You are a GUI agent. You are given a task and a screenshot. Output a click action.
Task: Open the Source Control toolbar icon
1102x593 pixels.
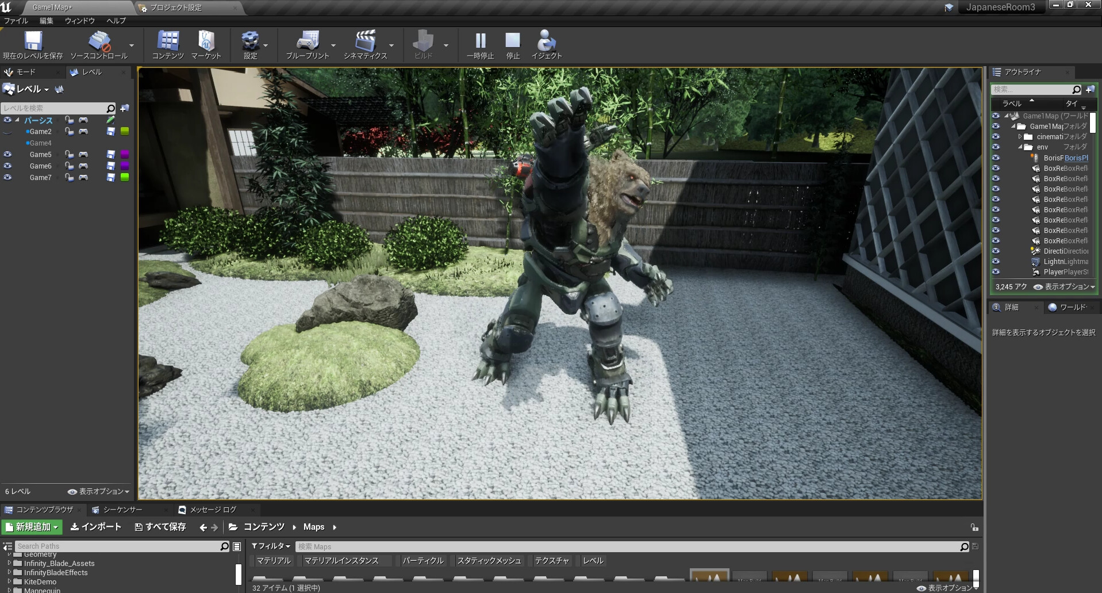pos(99,42)
